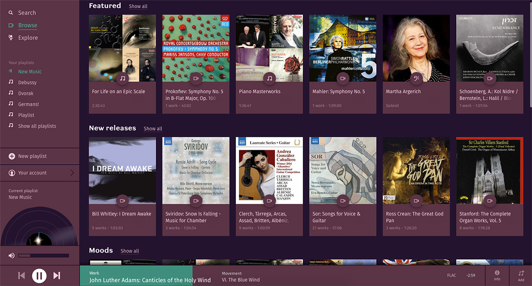Click the vinyl record now-playing artwork

(39, 226)
